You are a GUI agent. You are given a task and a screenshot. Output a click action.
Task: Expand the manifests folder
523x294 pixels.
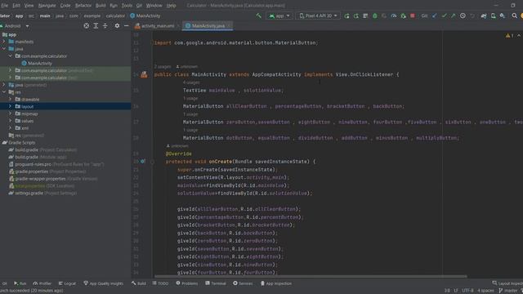pyautogui.click(x=4, y=42)
